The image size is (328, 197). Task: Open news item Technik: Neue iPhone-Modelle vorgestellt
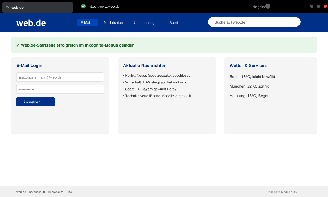[x=157, y=96]
